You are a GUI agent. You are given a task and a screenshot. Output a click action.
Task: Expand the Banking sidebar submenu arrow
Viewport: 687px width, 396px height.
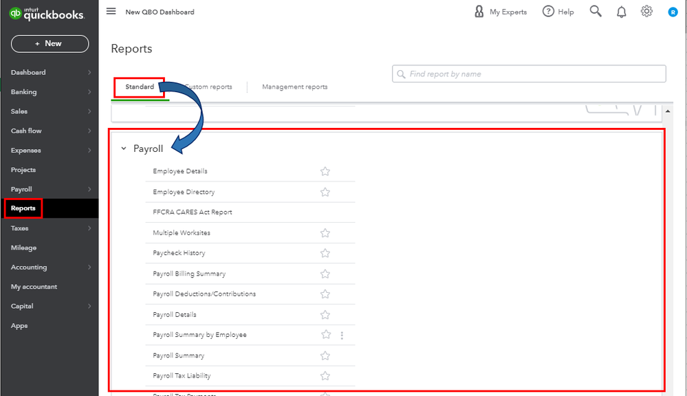click(x=89, y=92)
